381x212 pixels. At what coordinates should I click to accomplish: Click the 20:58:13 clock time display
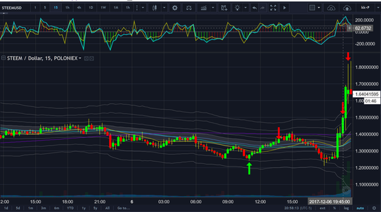[291, 208]
